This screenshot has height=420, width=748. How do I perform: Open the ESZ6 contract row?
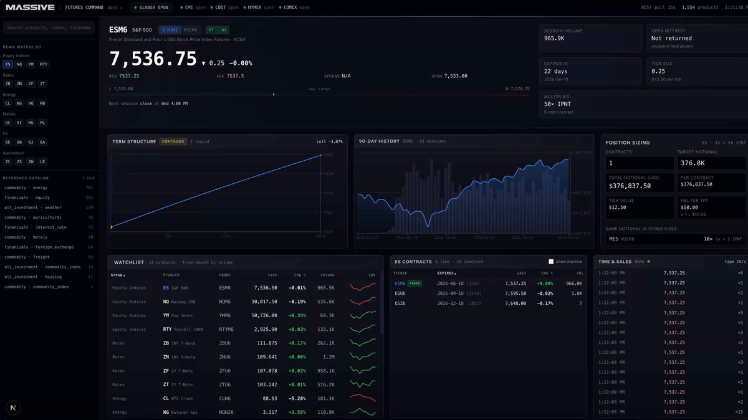click(489, 303)
